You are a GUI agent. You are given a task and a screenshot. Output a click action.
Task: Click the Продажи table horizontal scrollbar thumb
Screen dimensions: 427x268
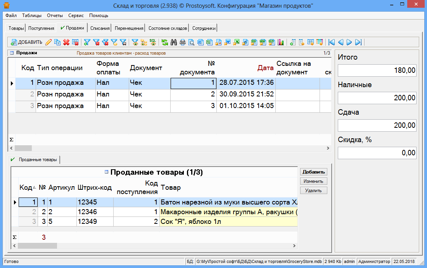(x=23, y=148)
